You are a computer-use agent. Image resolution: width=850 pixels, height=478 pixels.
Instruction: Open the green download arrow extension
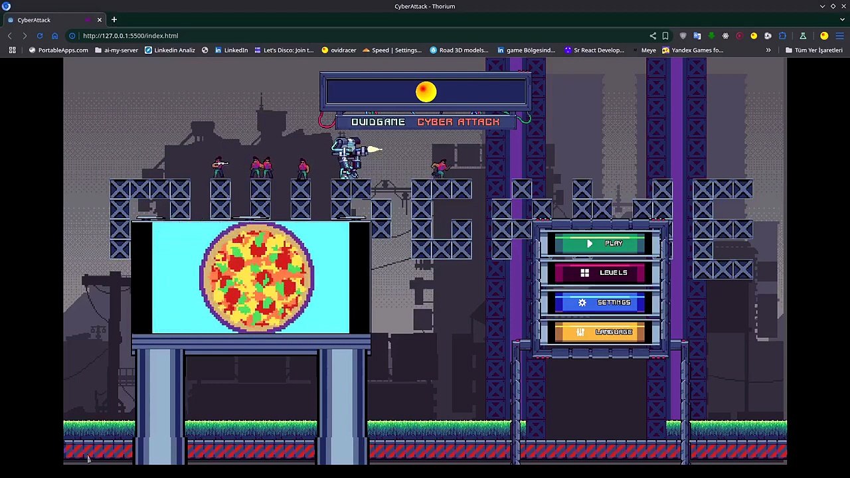711,36
